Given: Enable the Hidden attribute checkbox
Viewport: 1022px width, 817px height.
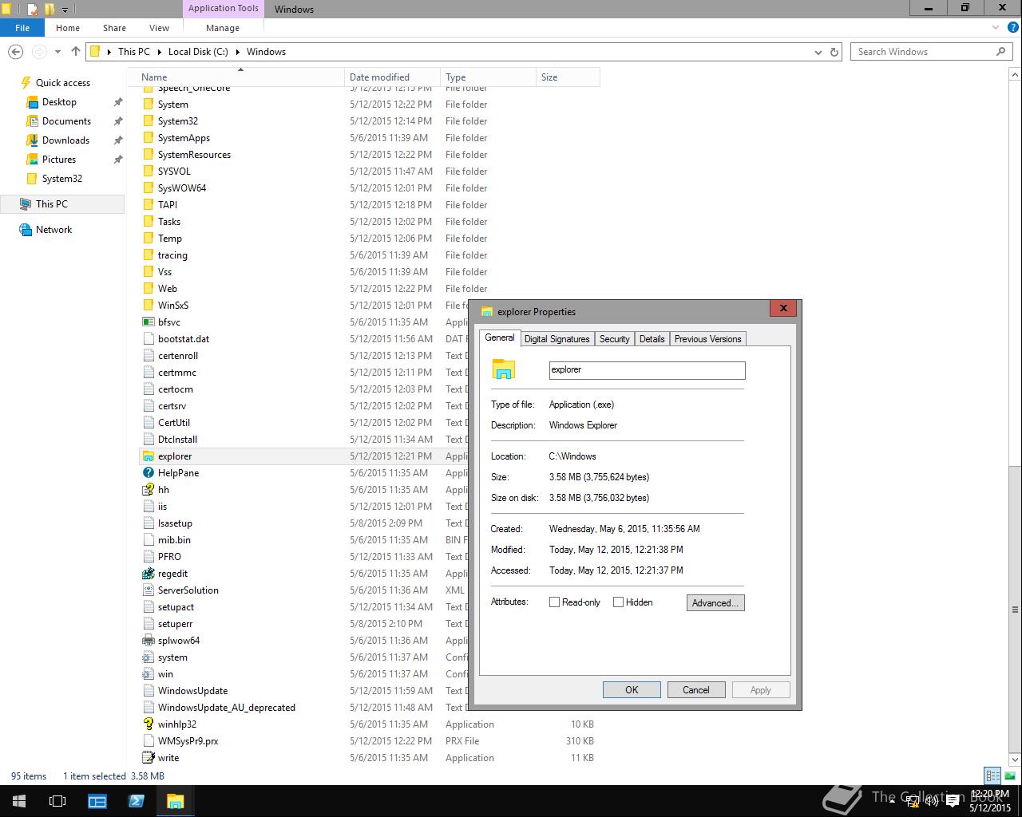Looking at the screenshot, I should (618, 602).
